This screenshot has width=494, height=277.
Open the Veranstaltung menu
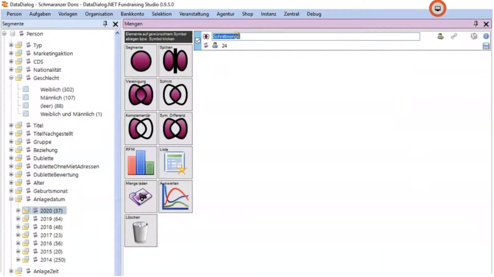pos(194,14)
